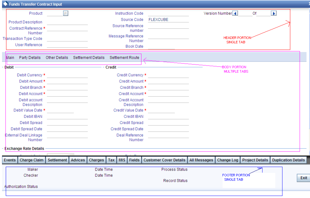
Task: Click the Credit Account field
Action: pyautogui.click(x=169, y=94)
